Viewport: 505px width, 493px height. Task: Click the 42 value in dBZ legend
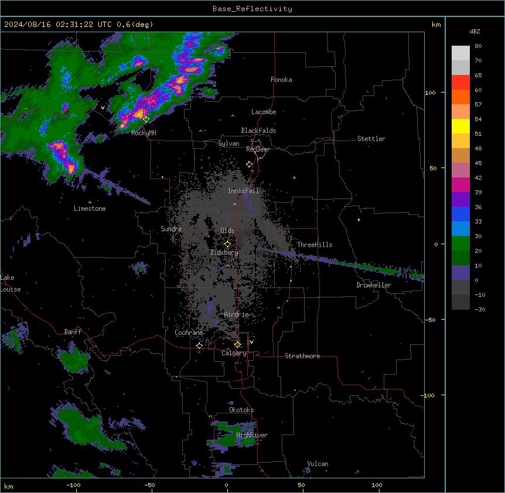coord(478,177)
